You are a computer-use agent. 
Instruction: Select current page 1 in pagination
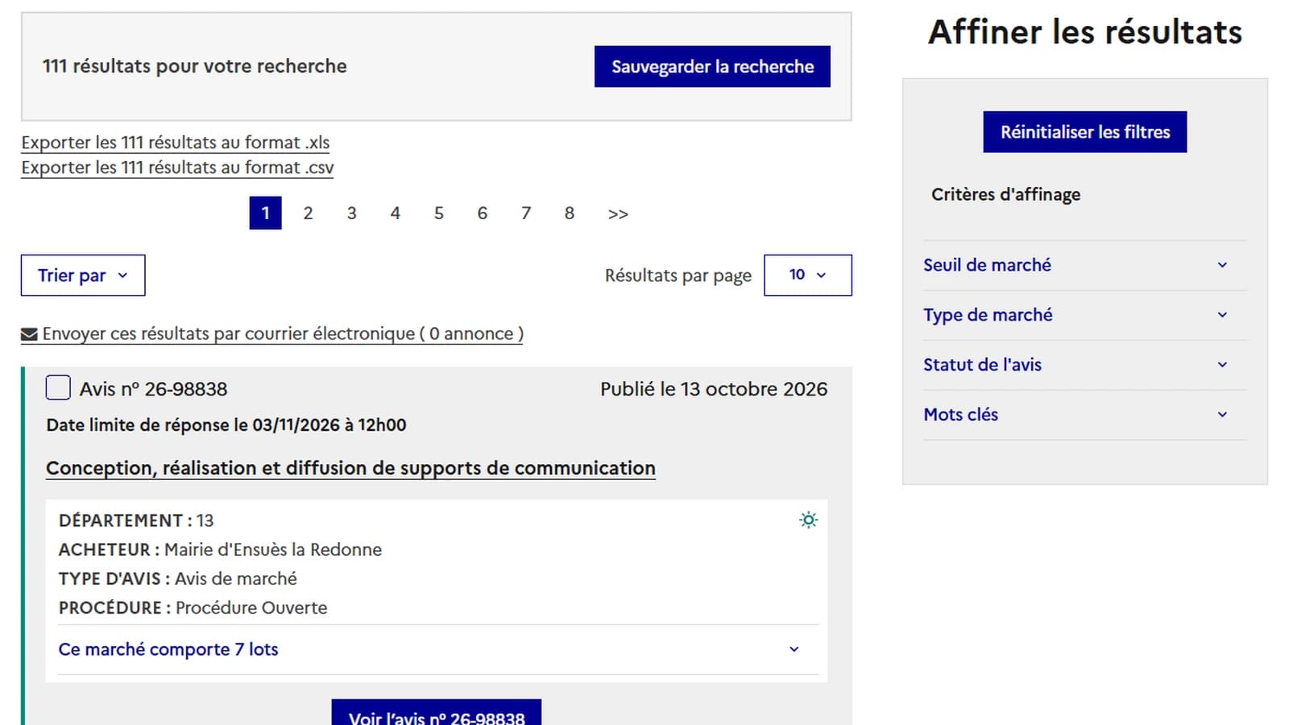pyautogui.click(x=265, y=213)
